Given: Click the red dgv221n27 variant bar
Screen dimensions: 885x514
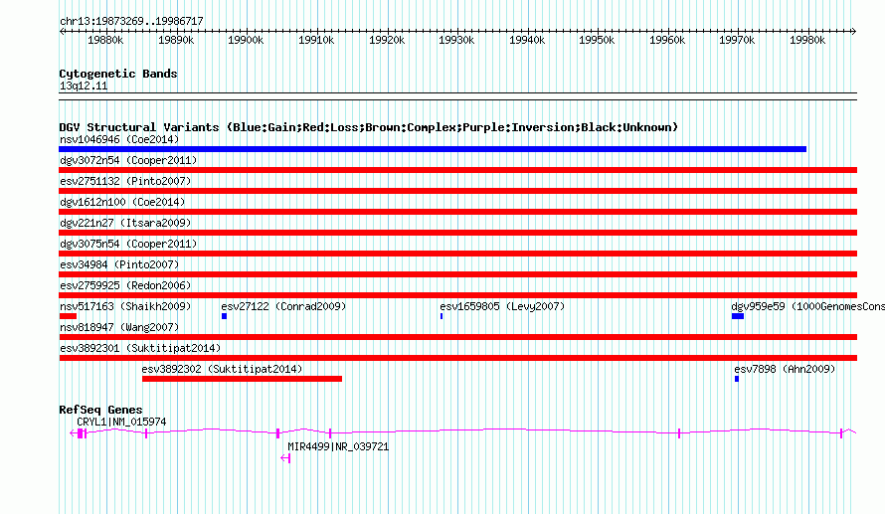Looking at the screenshot, I should click(458, 233).
